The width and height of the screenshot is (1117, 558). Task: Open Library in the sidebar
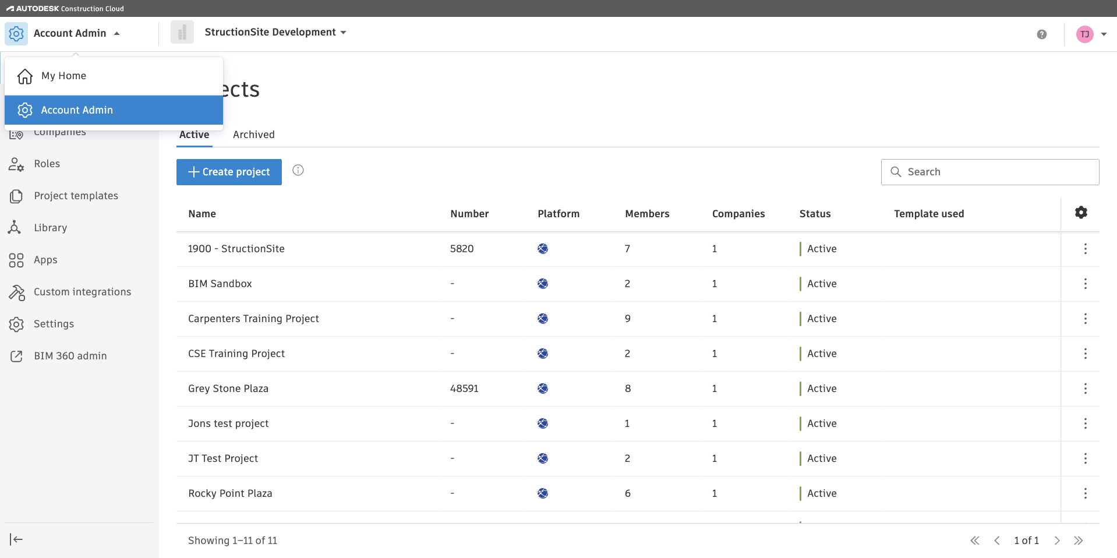pyautogui.click(x=50, y=228)
